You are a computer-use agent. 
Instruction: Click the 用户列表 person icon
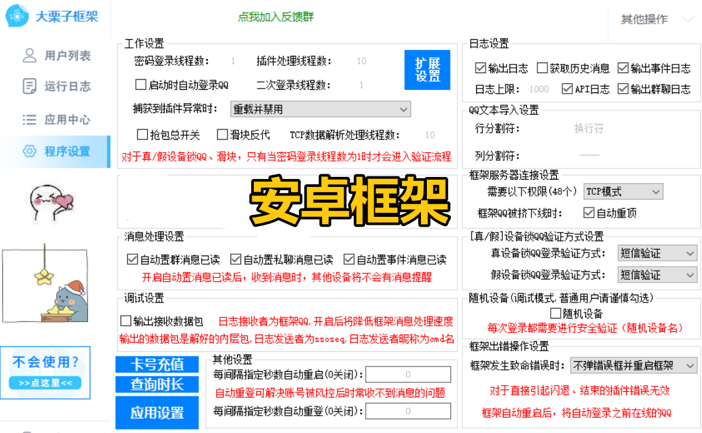click(x=29, y=55)
